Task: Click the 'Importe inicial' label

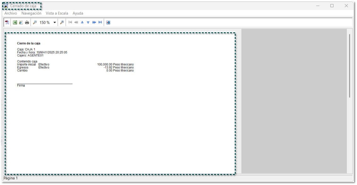Action: (x=26, y=65)
